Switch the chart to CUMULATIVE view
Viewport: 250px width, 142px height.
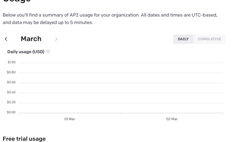click(209, 39)
